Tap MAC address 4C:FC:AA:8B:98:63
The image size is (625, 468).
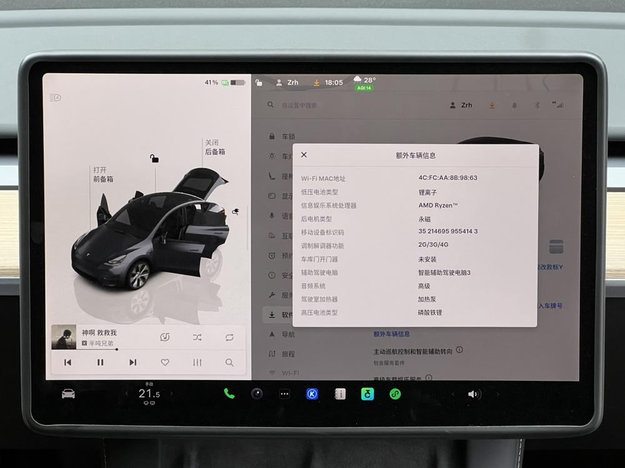447,178
